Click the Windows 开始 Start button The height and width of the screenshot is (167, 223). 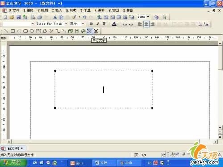(x=13, y=163)
